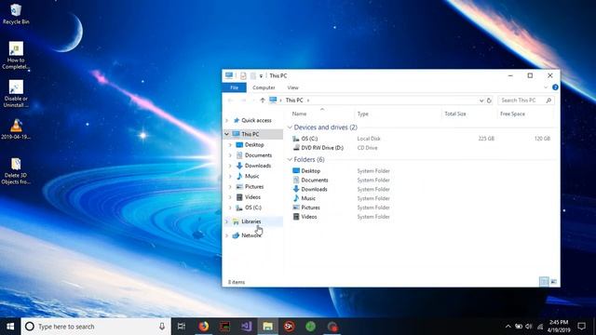Expand Quick access in the navigation pane
This screenshot has width=596, height=335.
point(227,120)
